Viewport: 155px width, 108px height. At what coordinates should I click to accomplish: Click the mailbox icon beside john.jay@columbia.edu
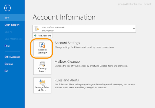pyautogui.click(x=37, y=29)
